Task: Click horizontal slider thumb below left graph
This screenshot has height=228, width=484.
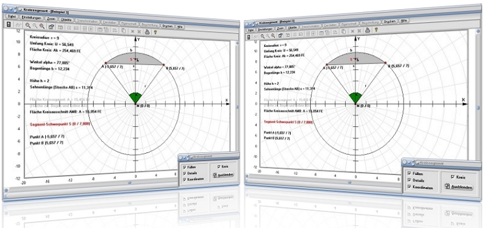Action: click(x=130, y=182)
